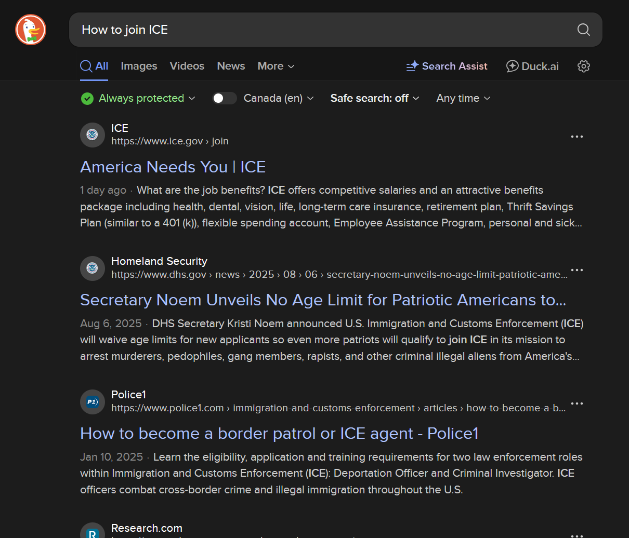This screenshot has width=629, height=538.
Task: Click green Always protected checkmark icon
Action: (87, 98)
